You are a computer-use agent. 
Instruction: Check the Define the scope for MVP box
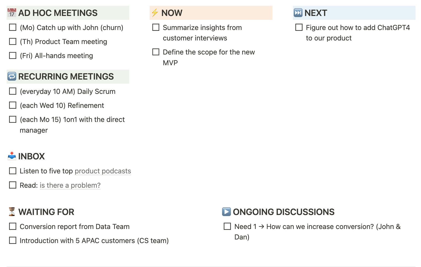point(156,52)
